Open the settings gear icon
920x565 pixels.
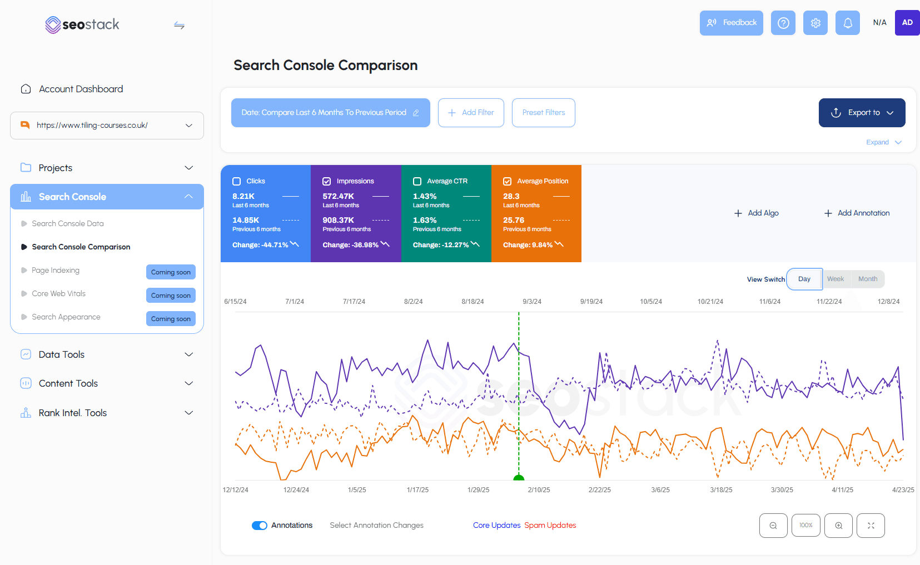[x=815, y=23]
